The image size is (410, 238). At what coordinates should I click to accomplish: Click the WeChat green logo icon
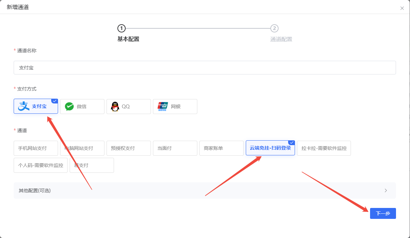pos(69,107)
